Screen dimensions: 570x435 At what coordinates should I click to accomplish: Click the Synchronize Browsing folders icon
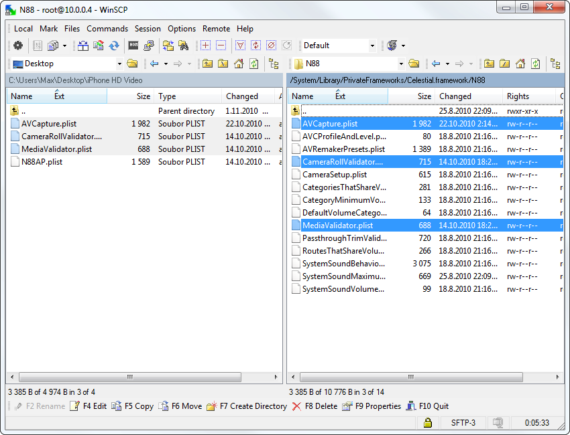pyautogui.click(x=168, y=46)
